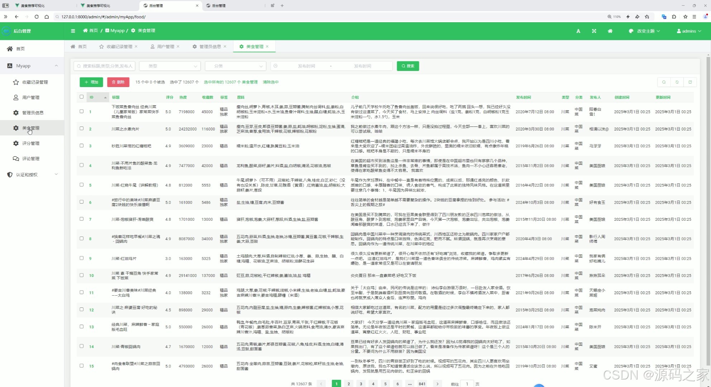Viewport: 711px width, 387px height.
Task: Open the 类型 filter dropdown
Action: (170, 66)
